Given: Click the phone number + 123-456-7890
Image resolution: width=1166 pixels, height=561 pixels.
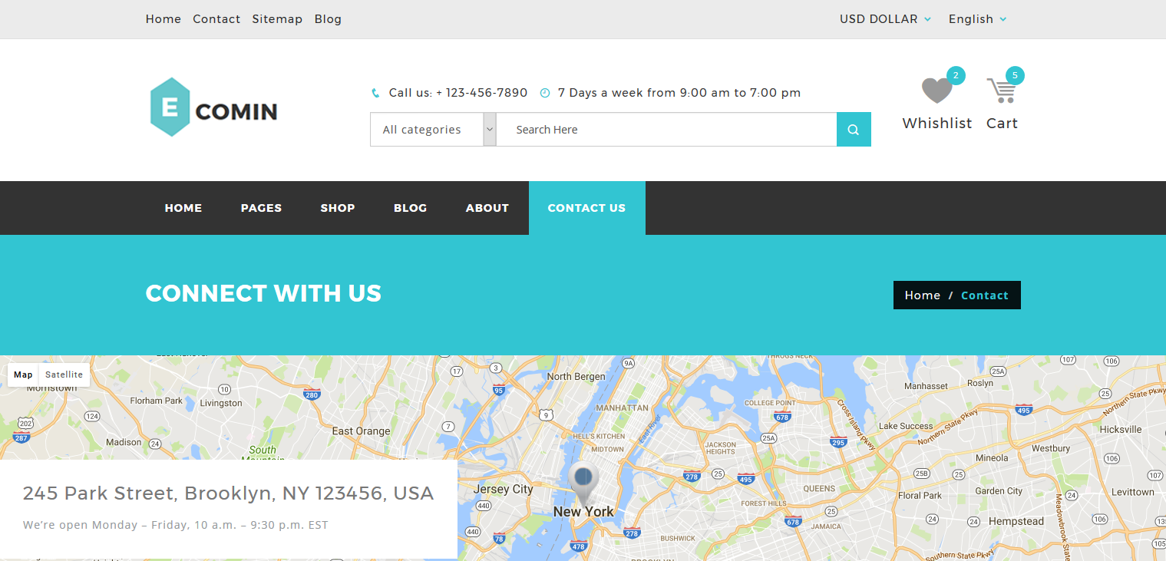Looking at the screenshot, I should (482, 93).
